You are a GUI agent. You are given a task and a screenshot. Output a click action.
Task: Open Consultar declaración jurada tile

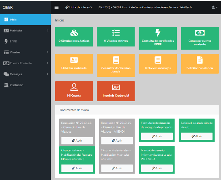click(x=116, y=65)
